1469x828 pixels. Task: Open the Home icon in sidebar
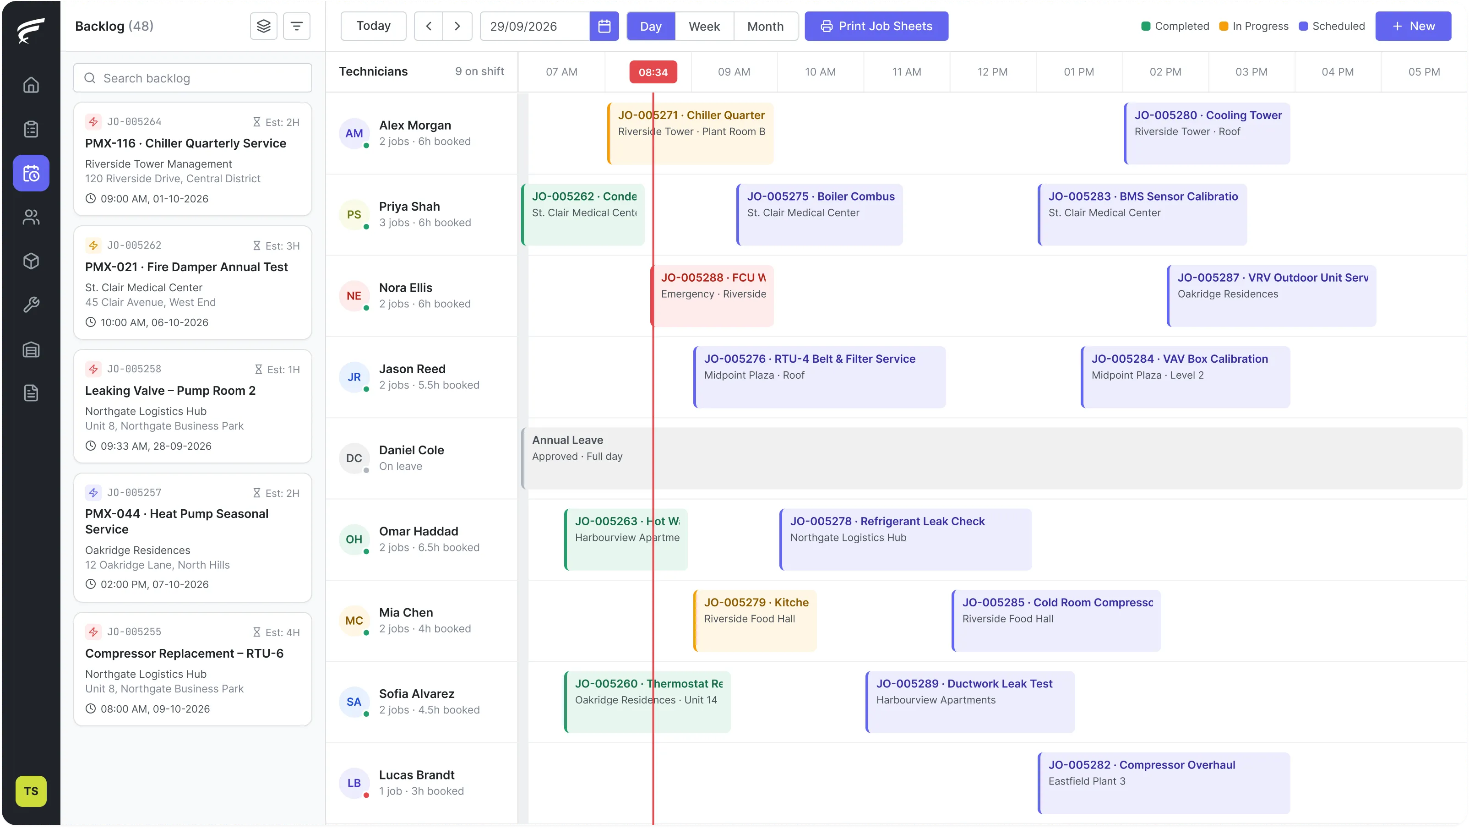(x=31, y=85)
